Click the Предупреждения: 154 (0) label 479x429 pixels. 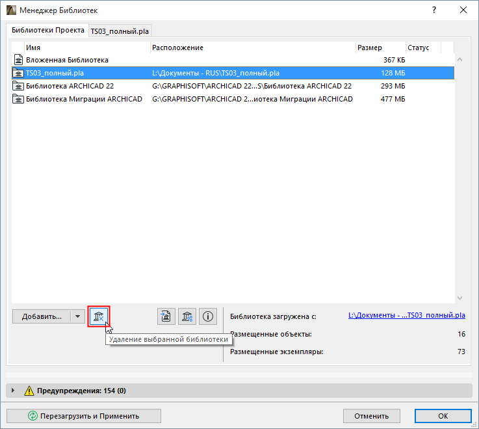tap(81, 391)
